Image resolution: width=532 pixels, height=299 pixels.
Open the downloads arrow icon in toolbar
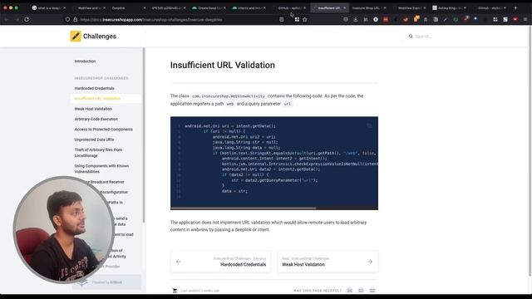356,20
